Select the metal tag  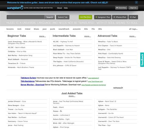tap(28, 29)
